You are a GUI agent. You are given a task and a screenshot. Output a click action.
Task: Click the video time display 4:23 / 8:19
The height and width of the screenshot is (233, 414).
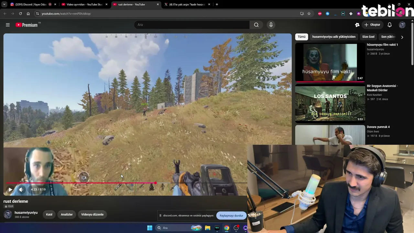point(38,190)
